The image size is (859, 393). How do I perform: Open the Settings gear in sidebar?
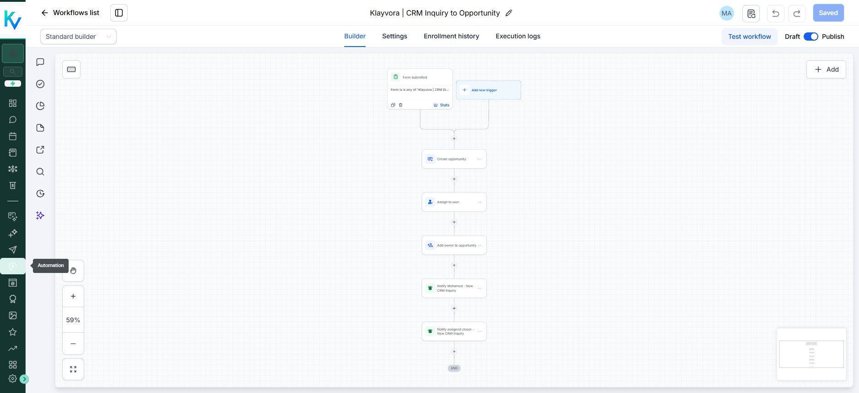(12, 379)
